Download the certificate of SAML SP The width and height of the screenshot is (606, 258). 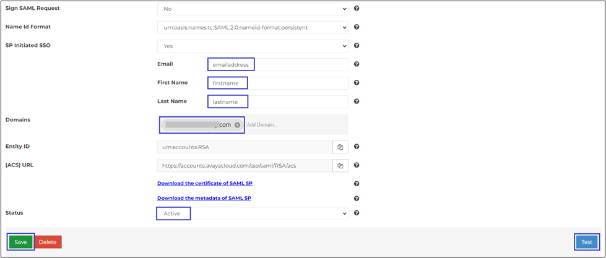click(x=204, y=184)
